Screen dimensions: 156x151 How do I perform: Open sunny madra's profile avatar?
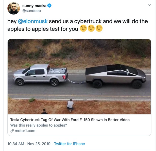click(x=13, y=8)
